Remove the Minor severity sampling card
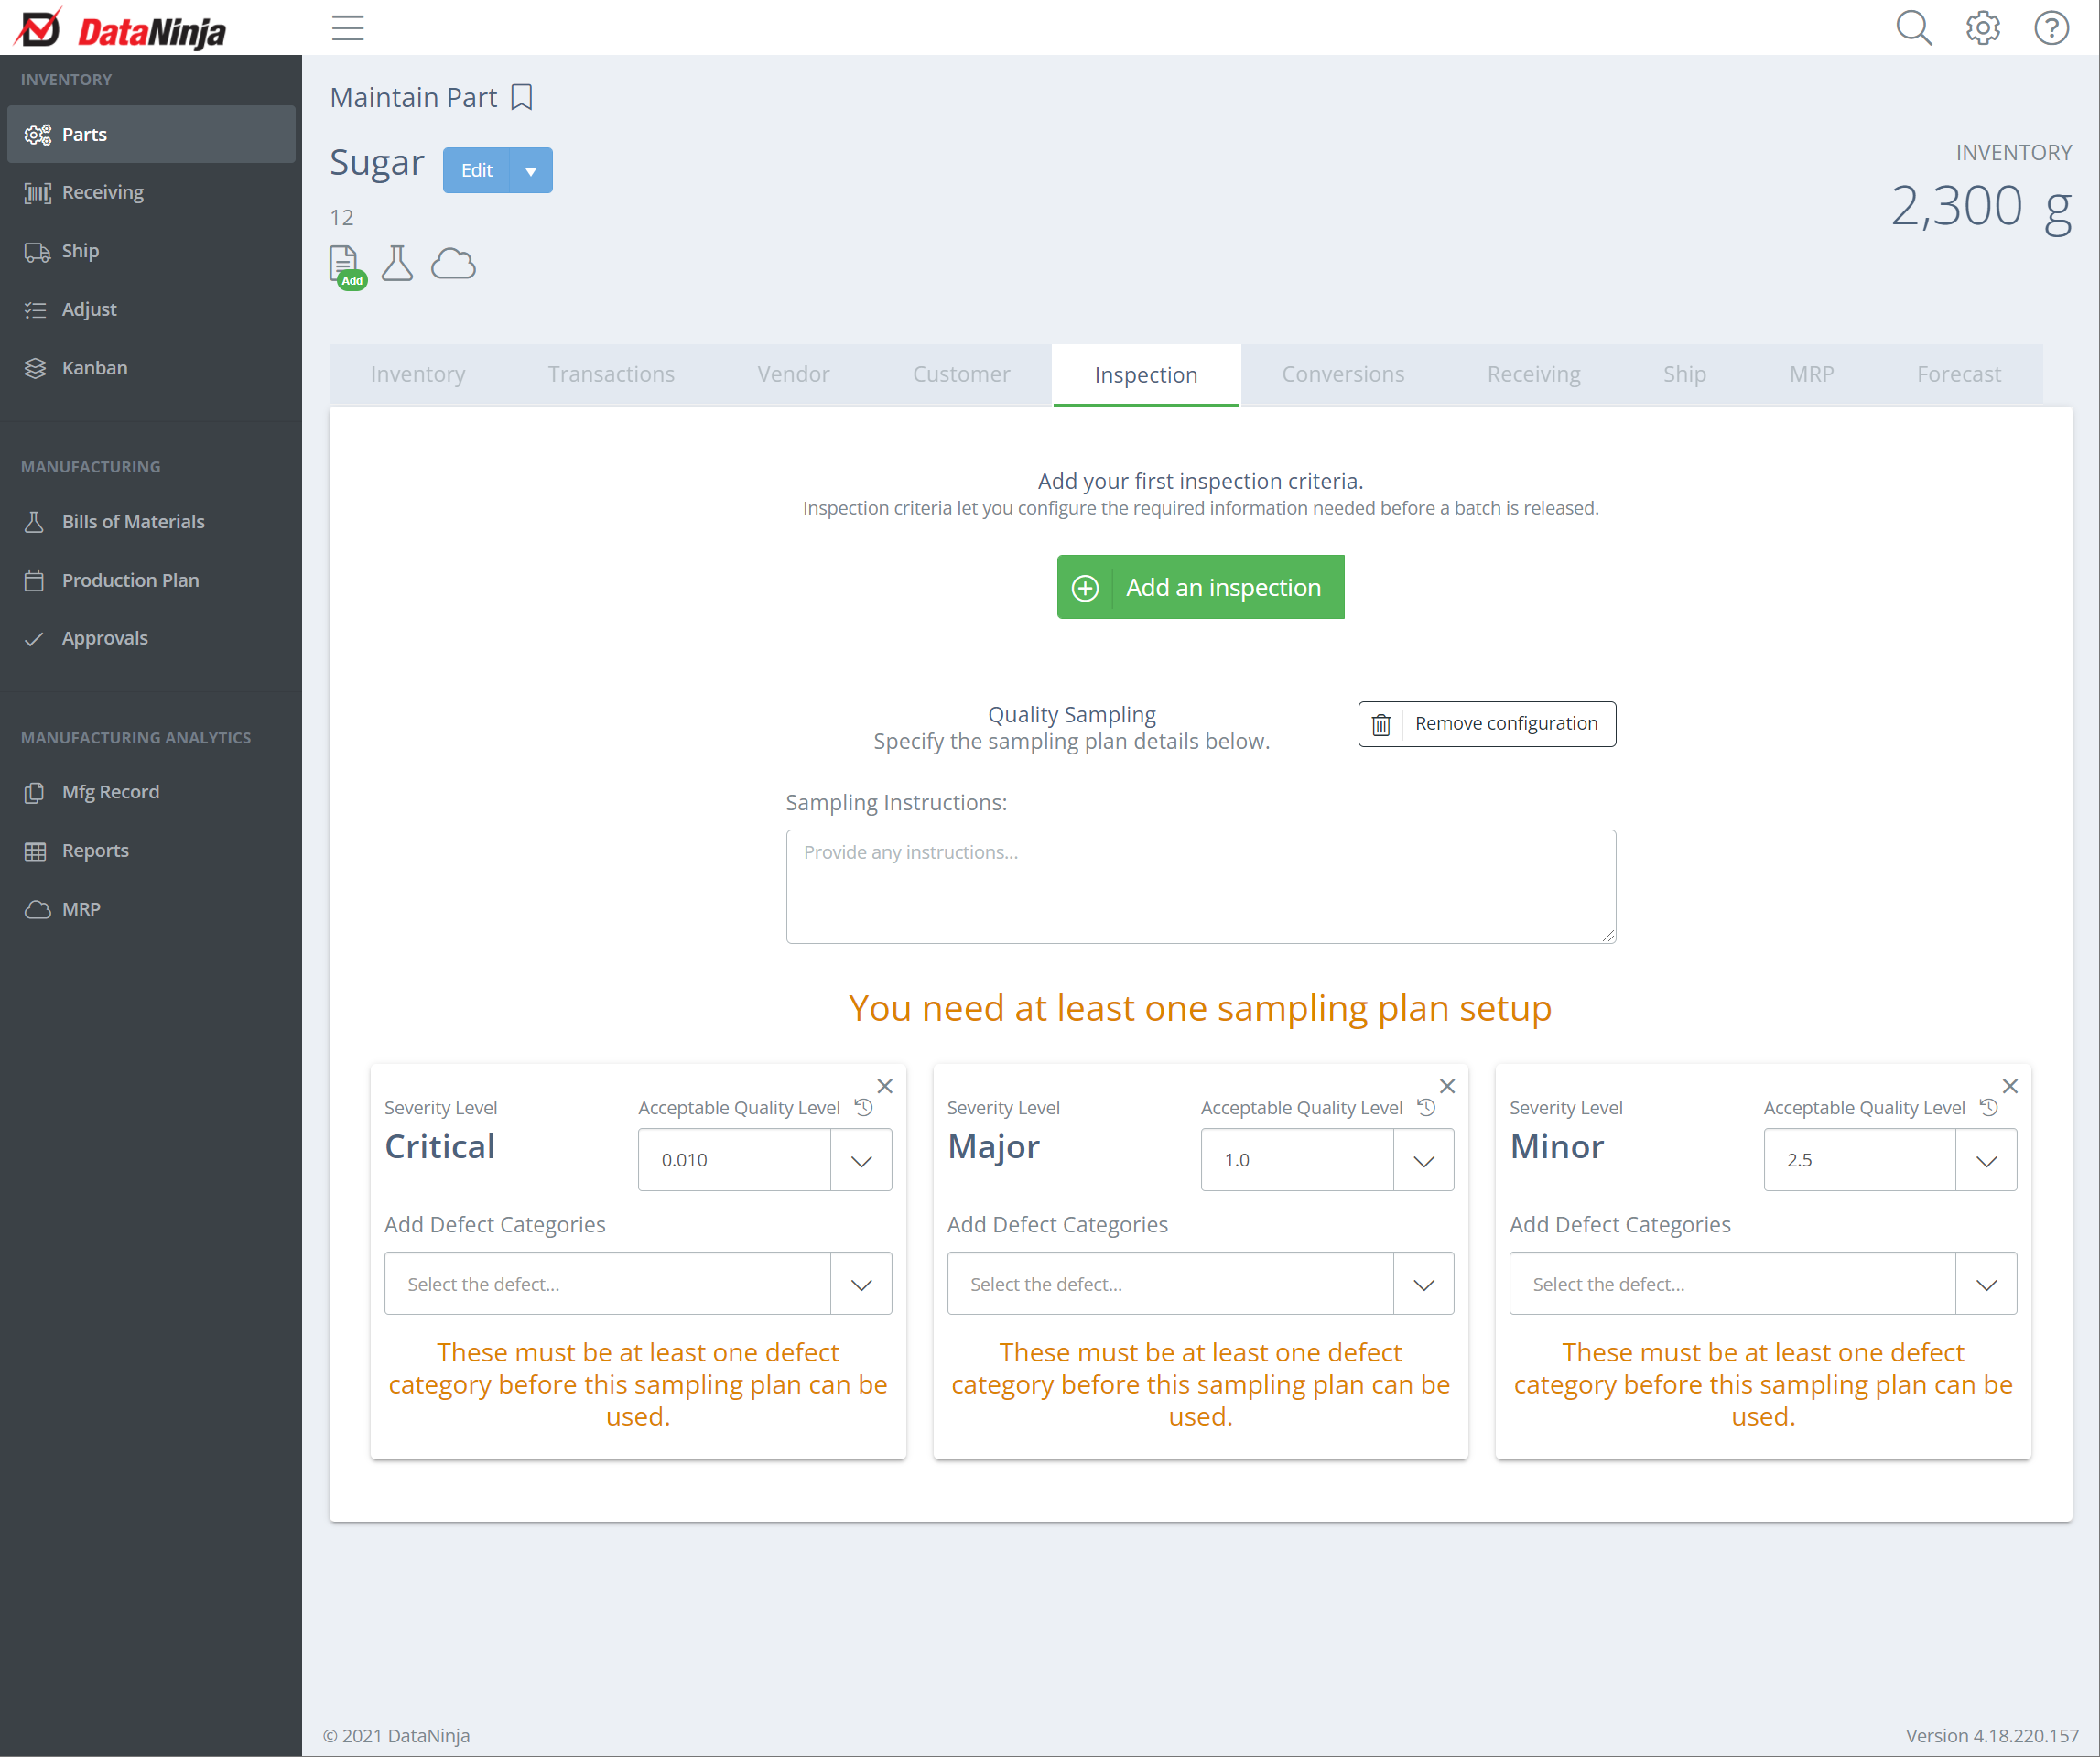The image size is (2100, 1757). [x=2010, y=1086]
